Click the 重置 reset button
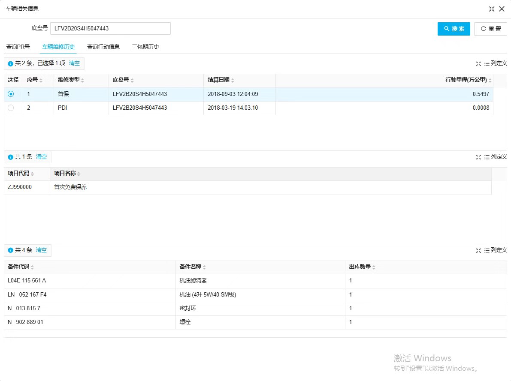 [490, 29]
